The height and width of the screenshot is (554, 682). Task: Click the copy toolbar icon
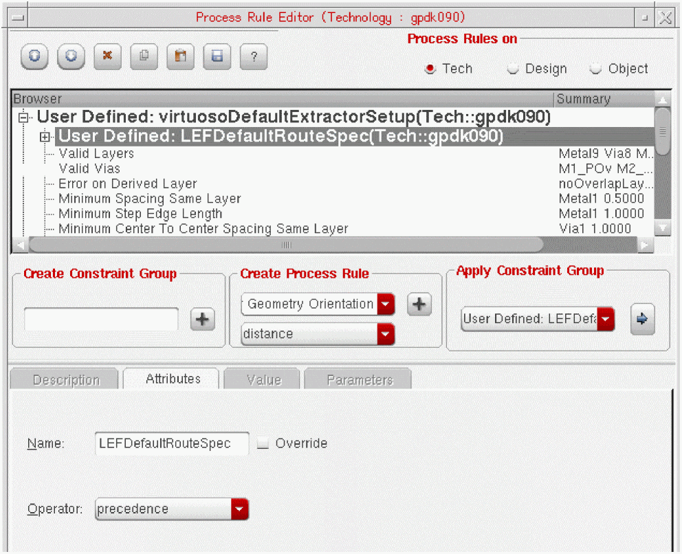(x=144, y=56)
